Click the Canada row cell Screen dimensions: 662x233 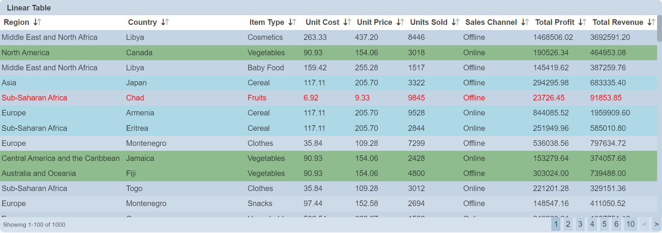[139, 53]
